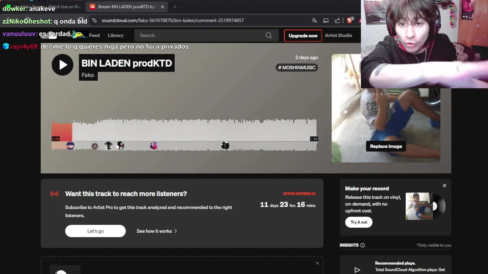
Task: Open Artist Studio
Action: tap(339, 35)
